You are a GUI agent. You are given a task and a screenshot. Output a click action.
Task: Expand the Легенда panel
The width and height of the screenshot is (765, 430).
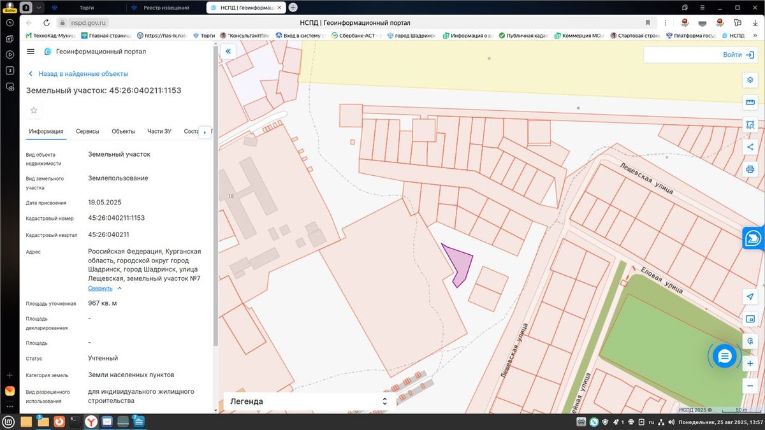pos(307,401)
